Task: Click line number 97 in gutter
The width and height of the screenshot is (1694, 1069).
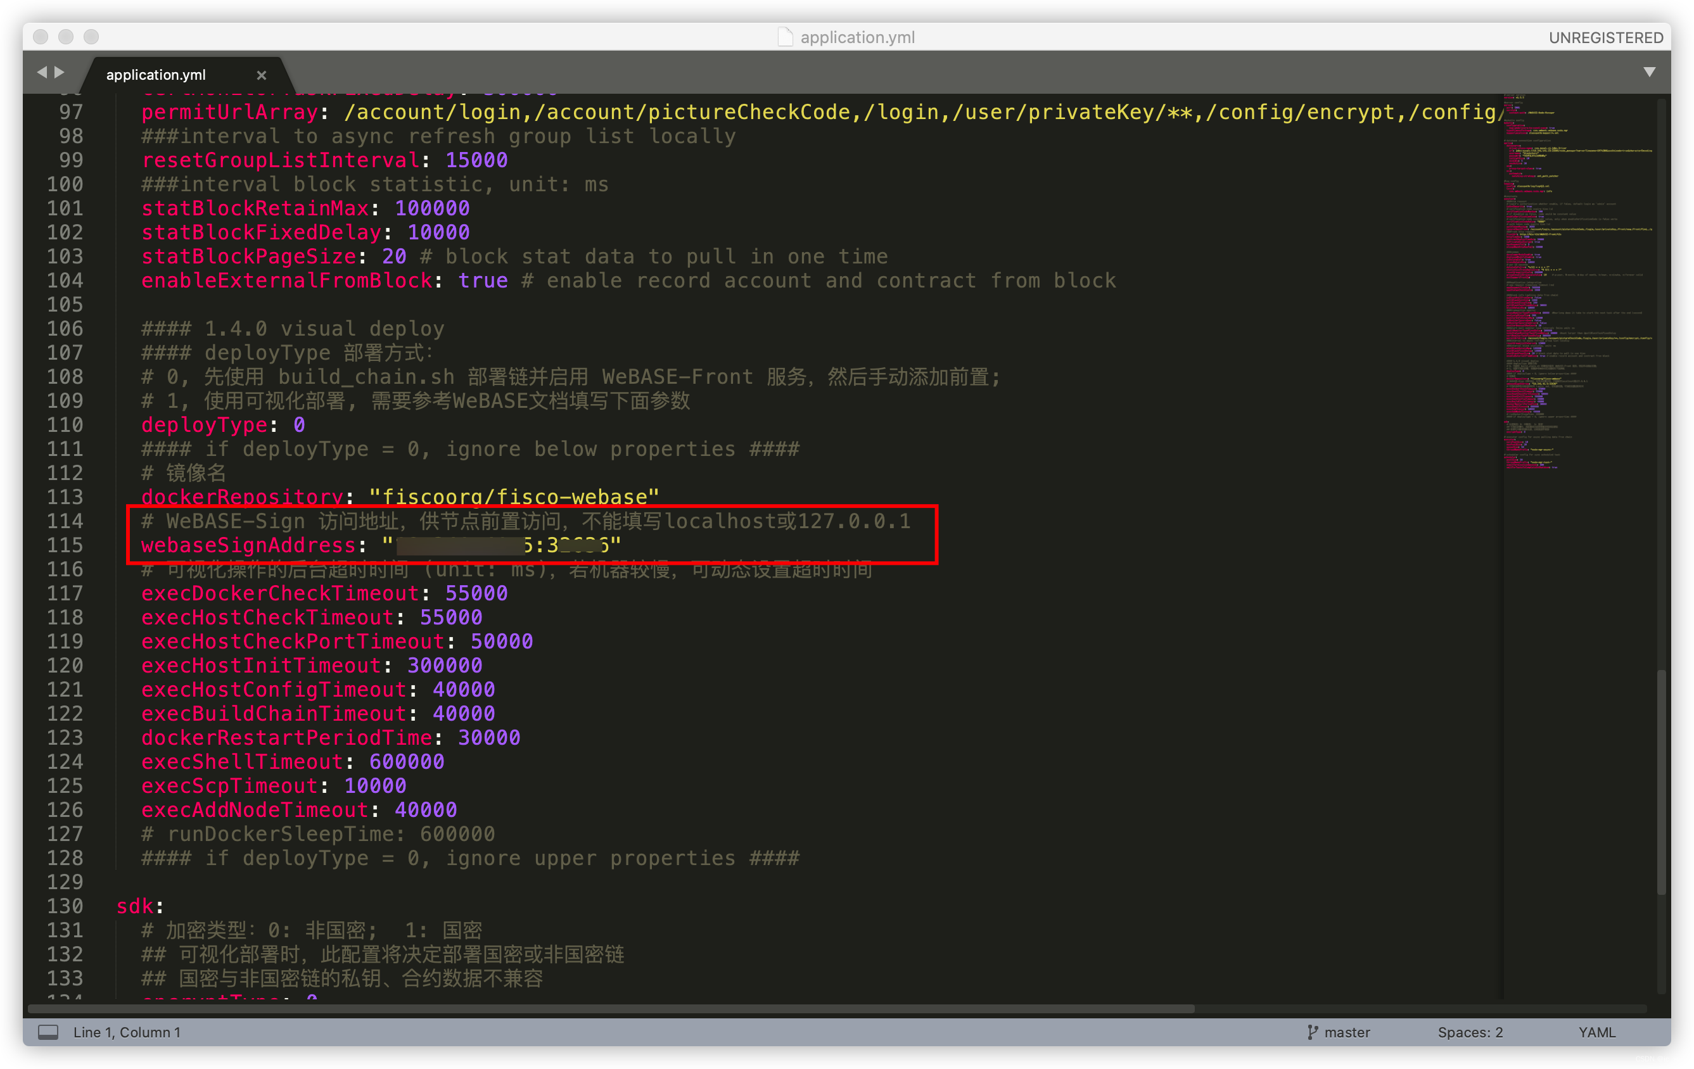Action: point(71,112)
